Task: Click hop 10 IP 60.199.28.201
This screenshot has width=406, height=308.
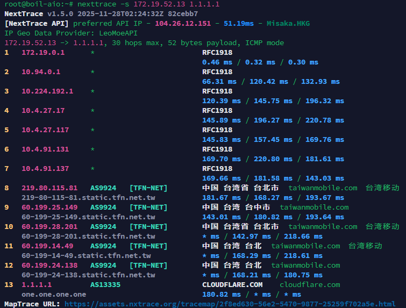Action: tap(49, 227)
